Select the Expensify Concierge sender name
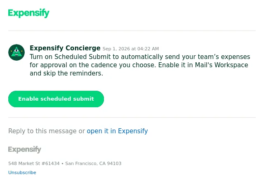The image size is (264, 184). tap(65, 48)
